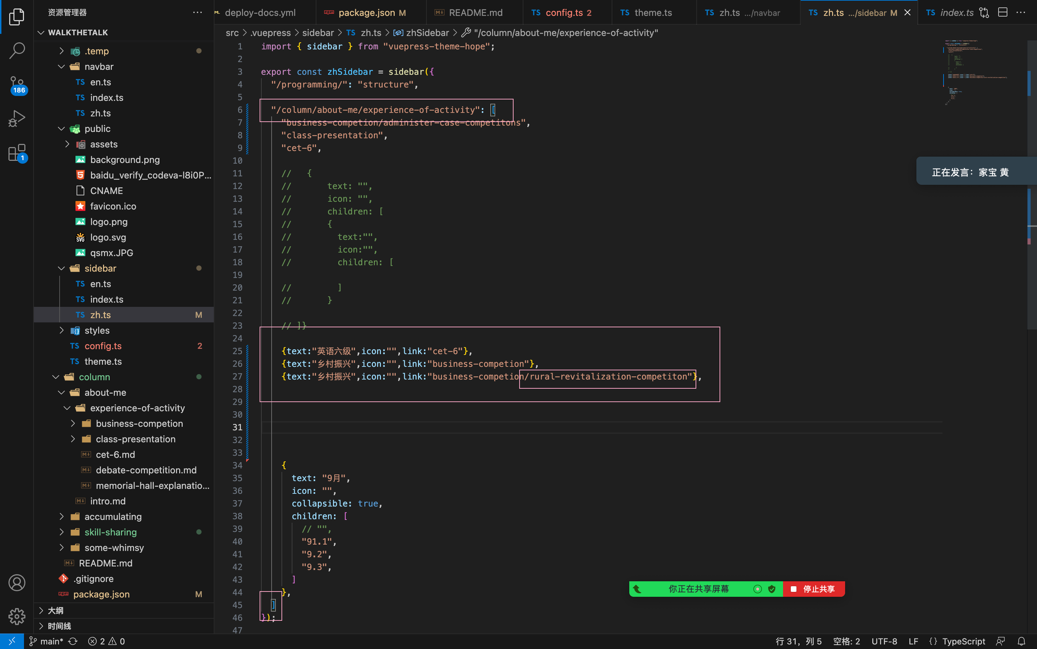This screenshot has width=1037, height=649.
Task: Expand the assets folder
Action: coord(67,144)
